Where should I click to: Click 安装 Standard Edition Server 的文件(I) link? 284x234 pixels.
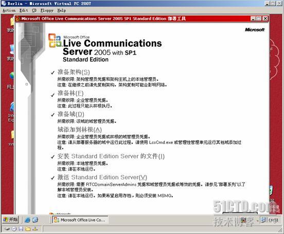tap(111, 156)
